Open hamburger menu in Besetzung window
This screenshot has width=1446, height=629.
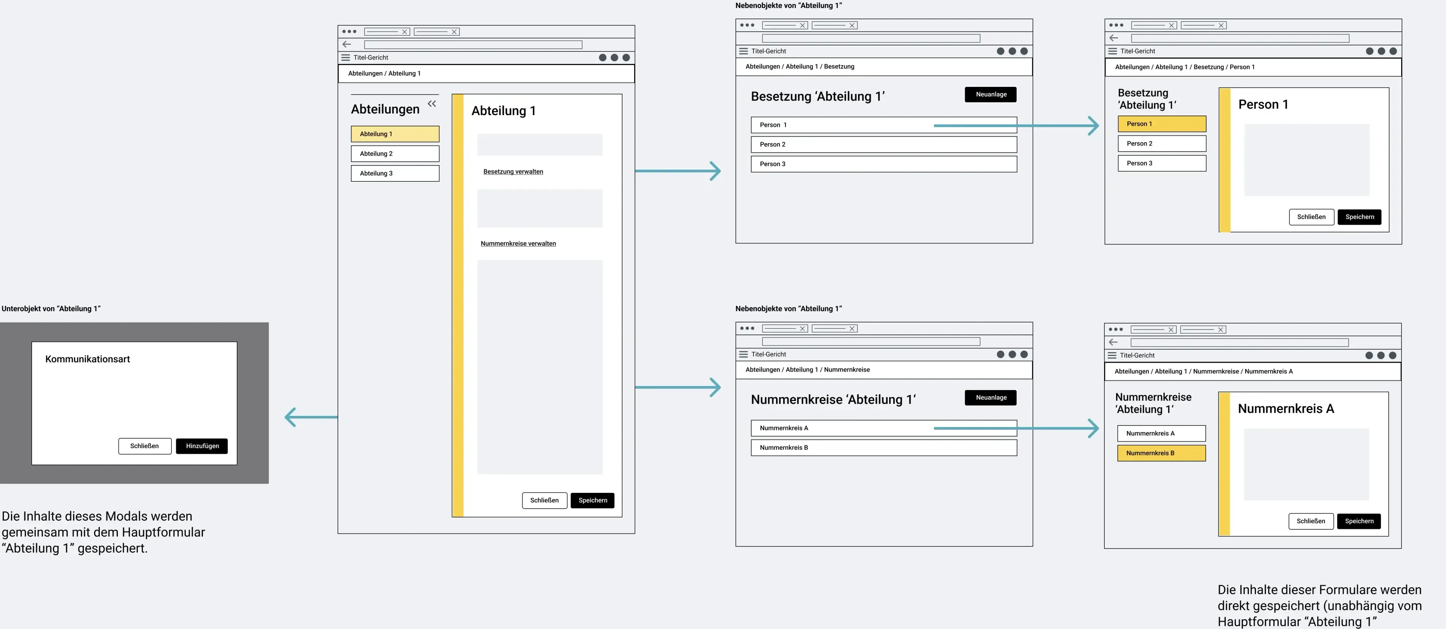[744, 51]
